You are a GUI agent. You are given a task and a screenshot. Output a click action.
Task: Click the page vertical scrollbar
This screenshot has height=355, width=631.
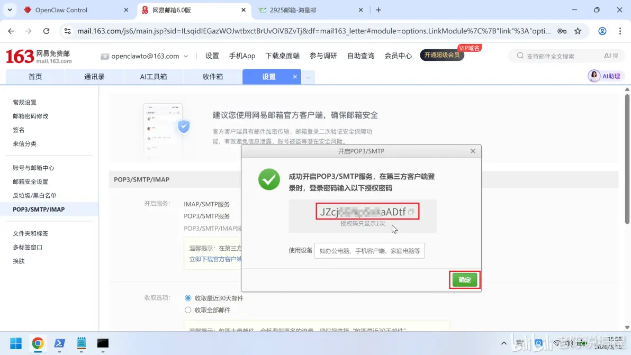pos(627,159)
